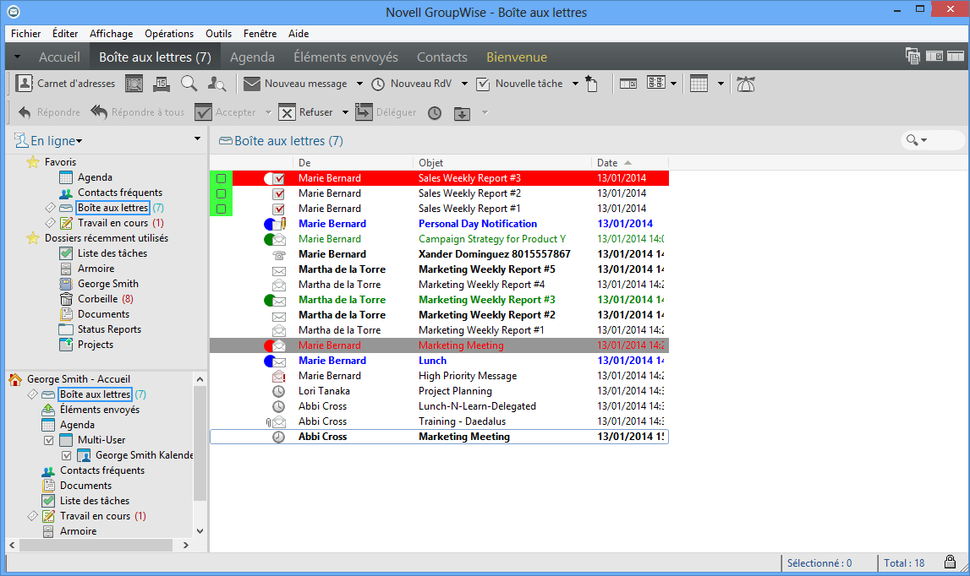Click the new document icon with star

tap(591, 84)
